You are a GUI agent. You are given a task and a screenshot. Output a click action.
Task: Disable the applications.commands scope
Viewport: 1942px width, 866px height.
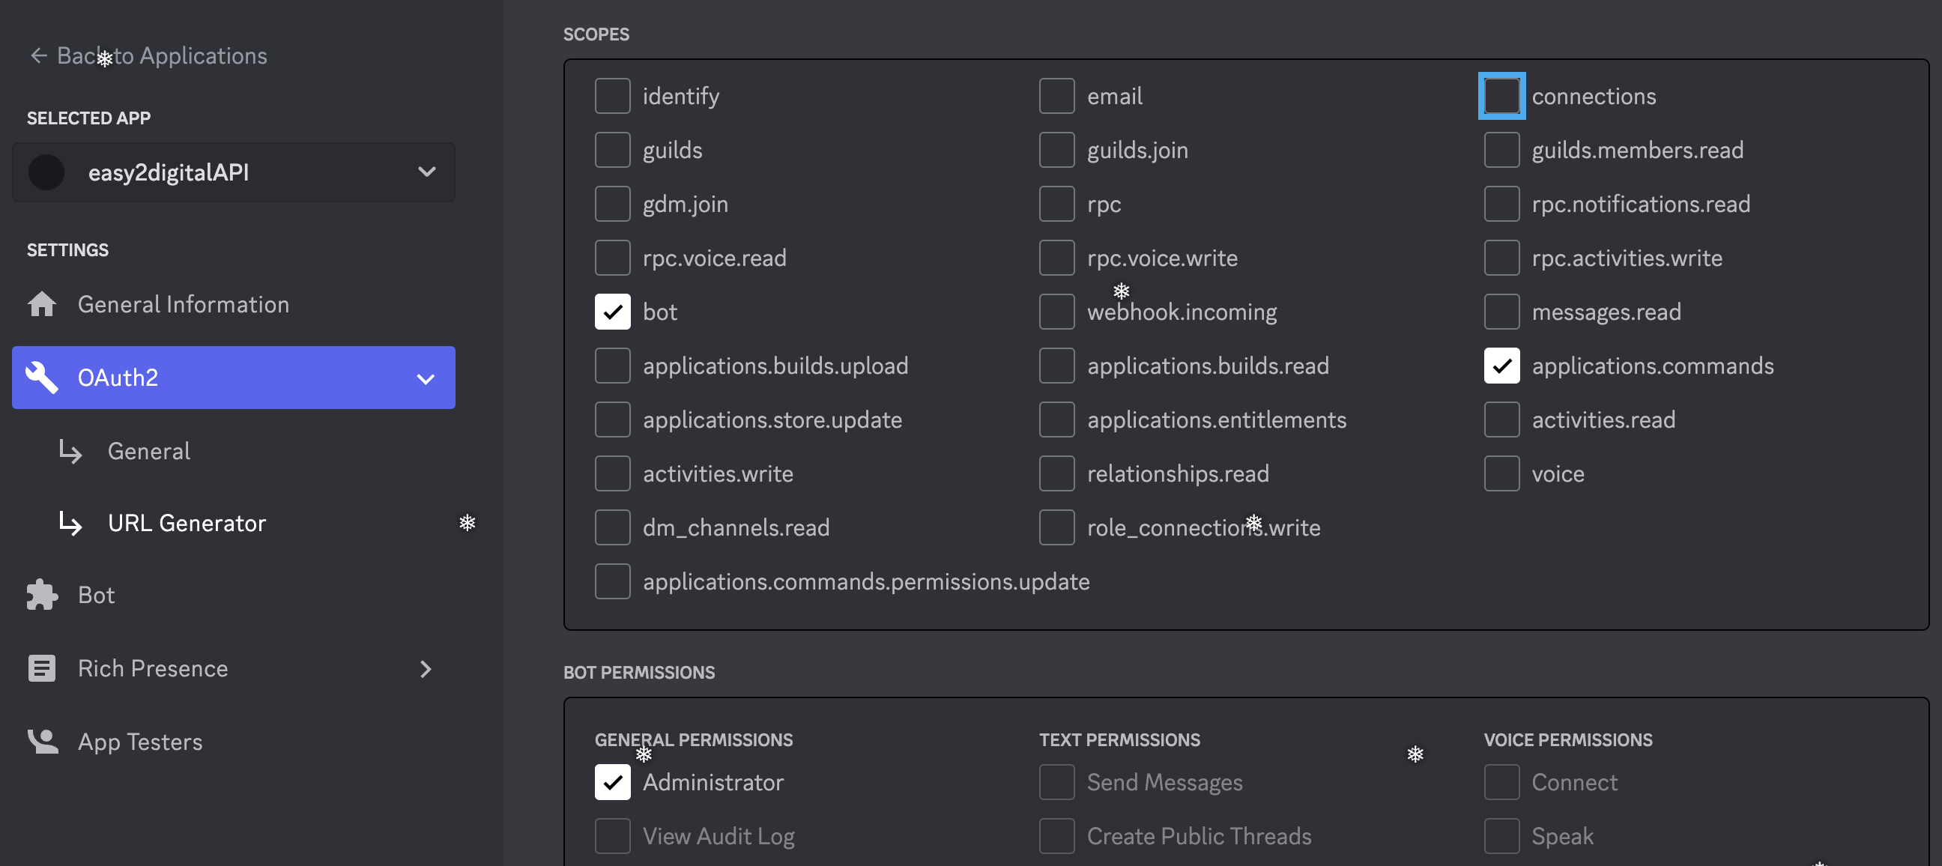(1501, 366)
